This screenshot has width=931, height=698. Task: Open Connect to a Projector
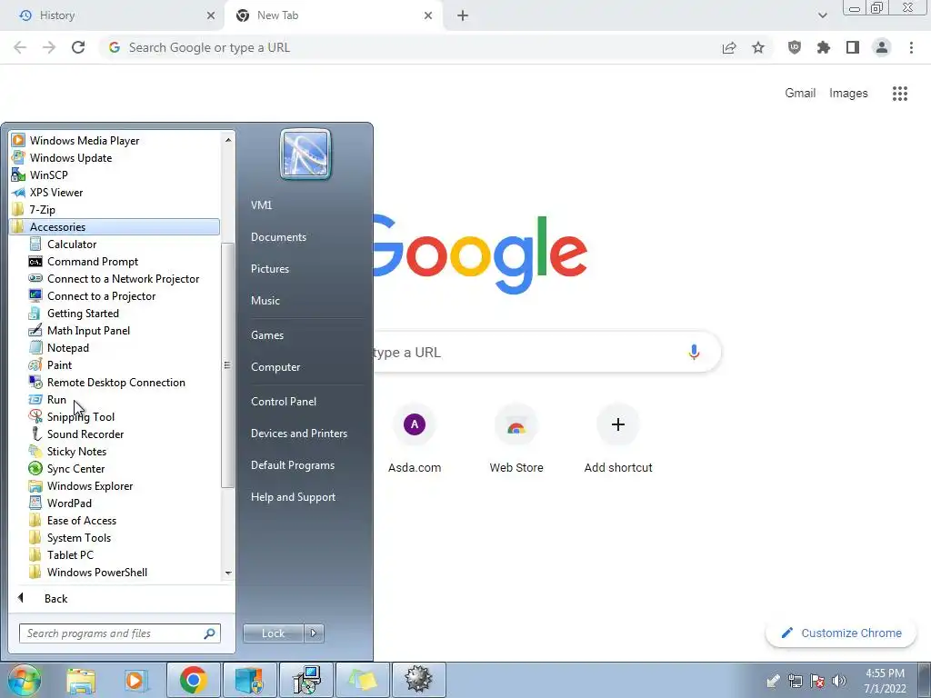pos(101,295)
